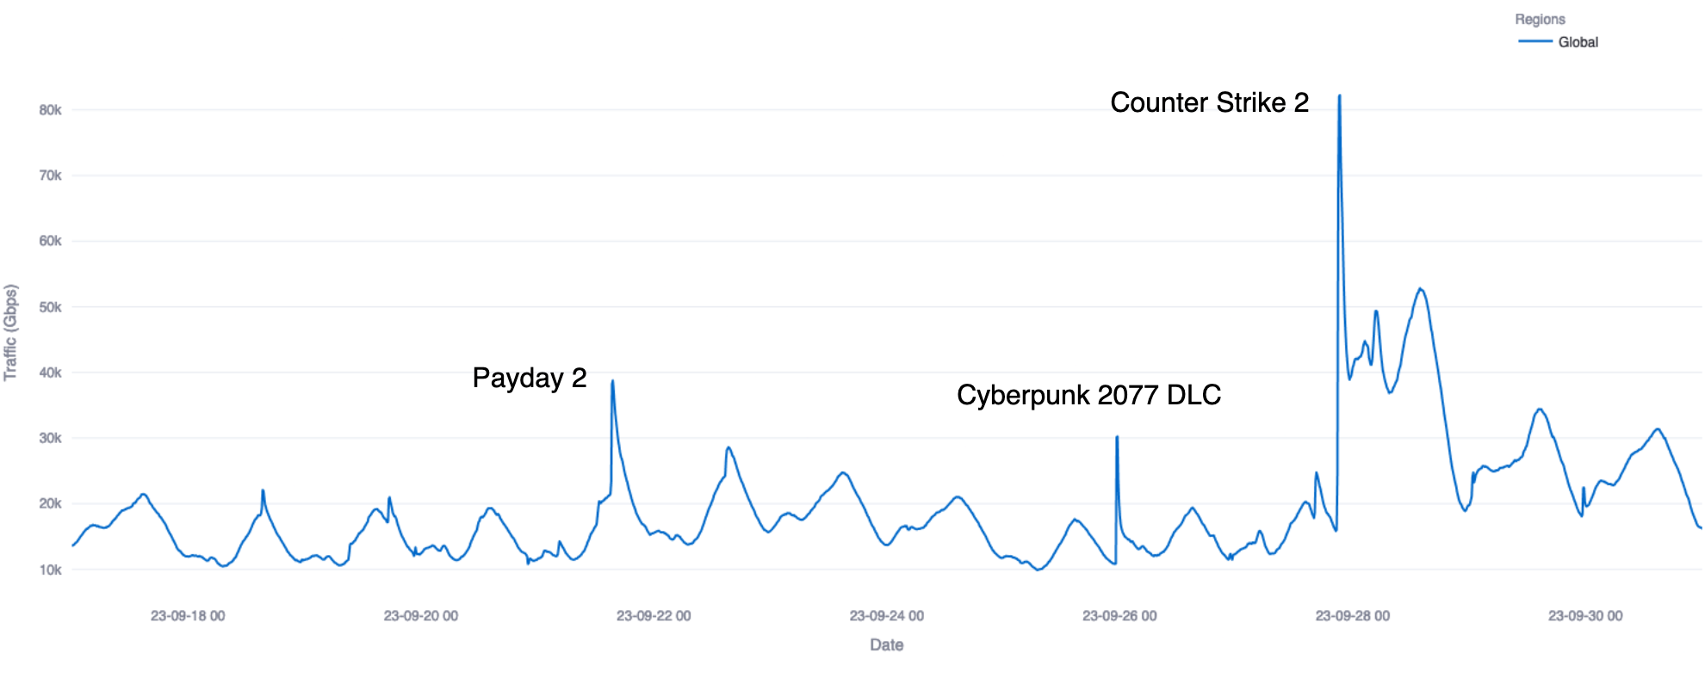Select the 60k y-axis tick label
This screenshot has height=690, width=1705.
click(x=50, y=241)
